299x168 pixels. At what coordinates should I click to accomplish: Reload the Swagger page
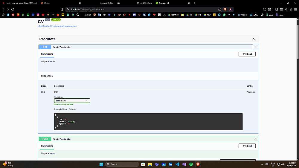(13, 9)
